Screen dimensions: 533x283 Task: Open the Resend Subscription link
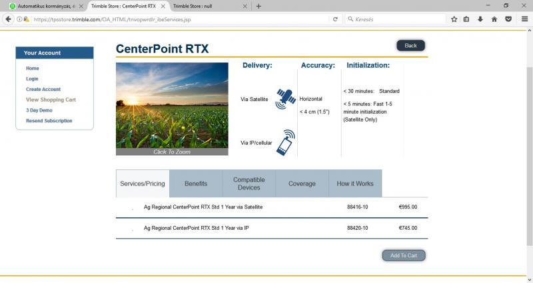pyautogui.click(x=49, y=121)
